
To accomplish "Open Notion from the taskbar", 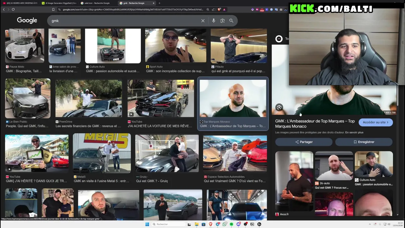I will click(x=252, y=224).
